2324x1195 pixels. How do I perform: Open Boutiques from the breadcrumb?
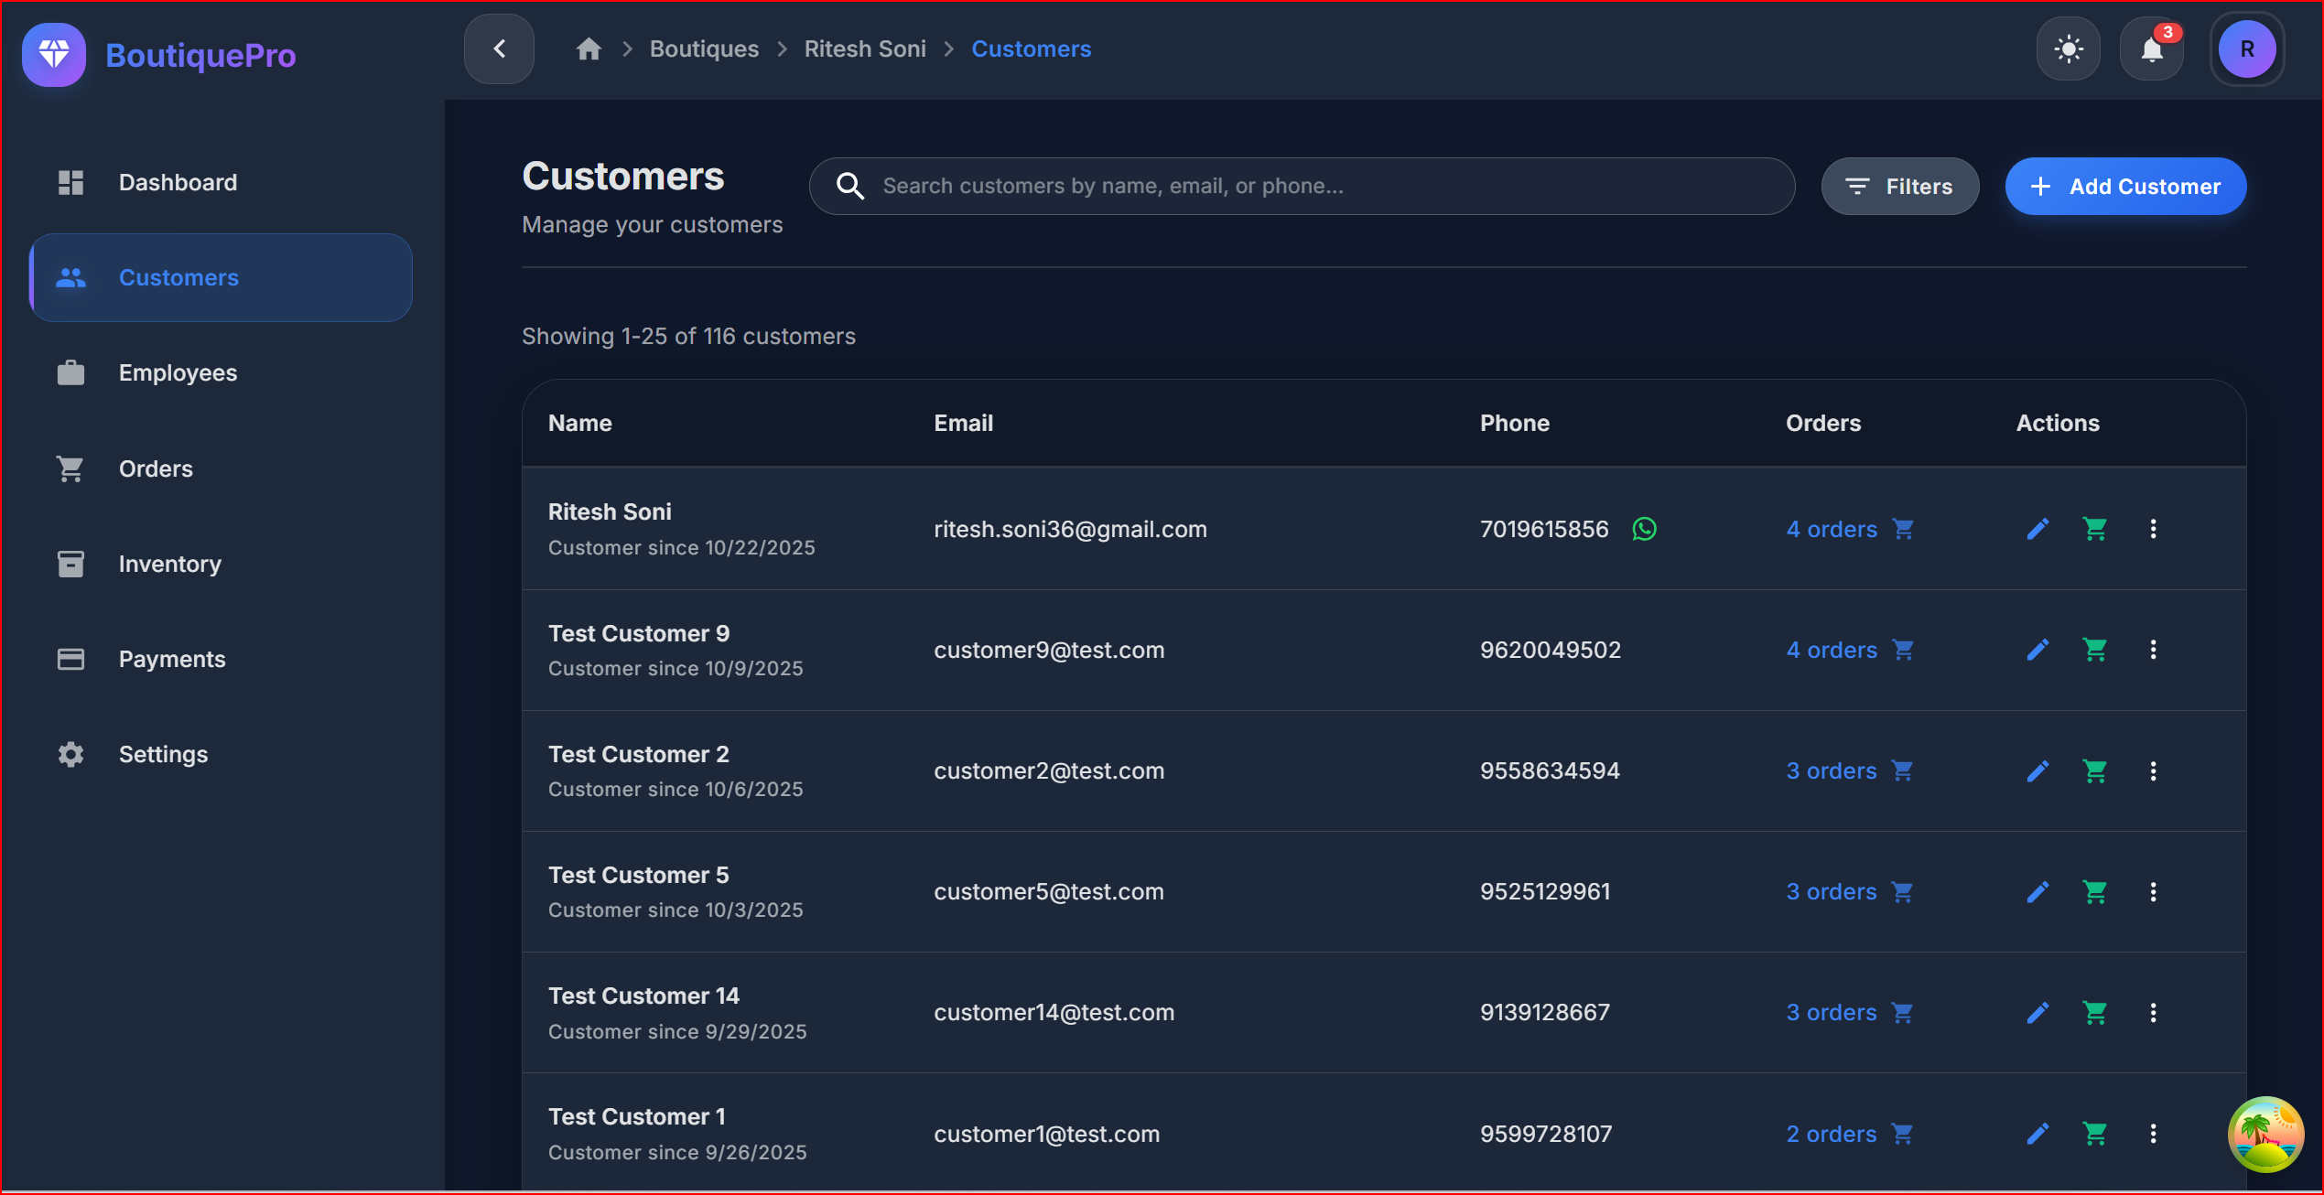pyautogui.click(x=704, y=48)
